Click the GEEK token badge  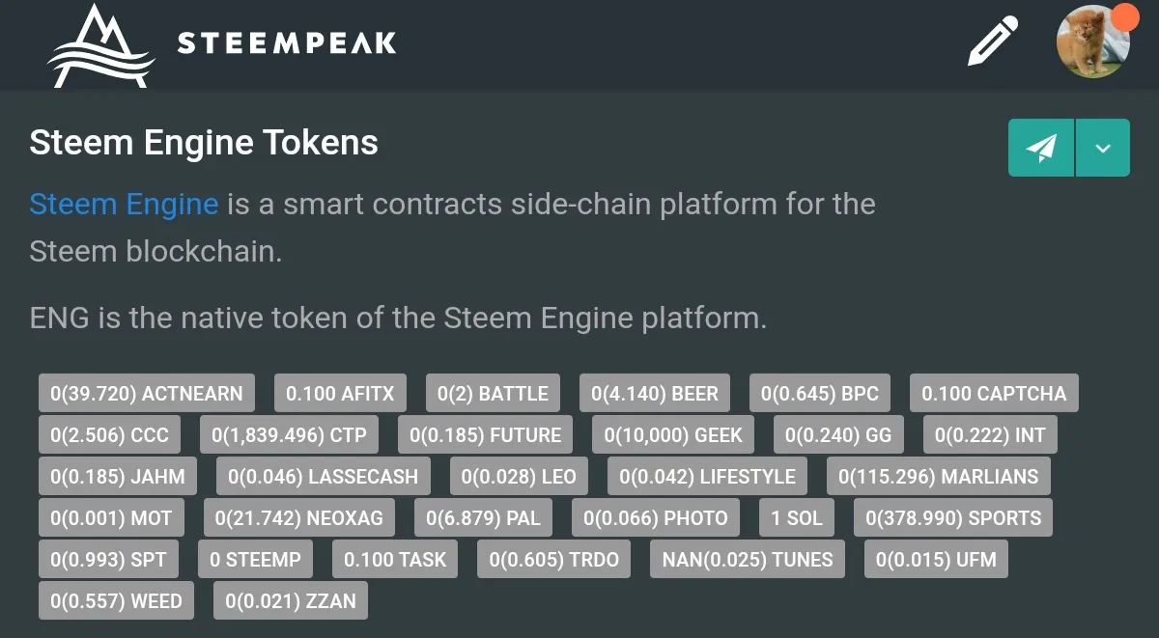[673, 435]
